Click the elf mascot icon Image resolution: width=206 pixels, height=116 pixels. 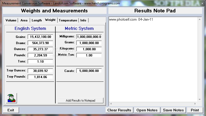point(11,98)
